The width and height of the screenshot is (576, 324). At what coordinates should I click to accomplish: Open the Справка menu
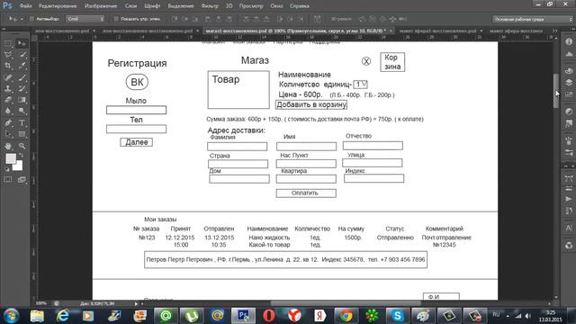point(300,6)
